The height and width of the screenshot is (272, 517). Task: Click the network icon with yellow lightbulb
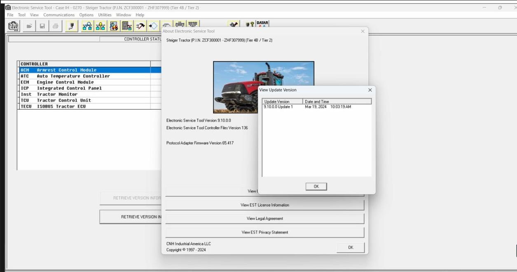pos(101,26)
